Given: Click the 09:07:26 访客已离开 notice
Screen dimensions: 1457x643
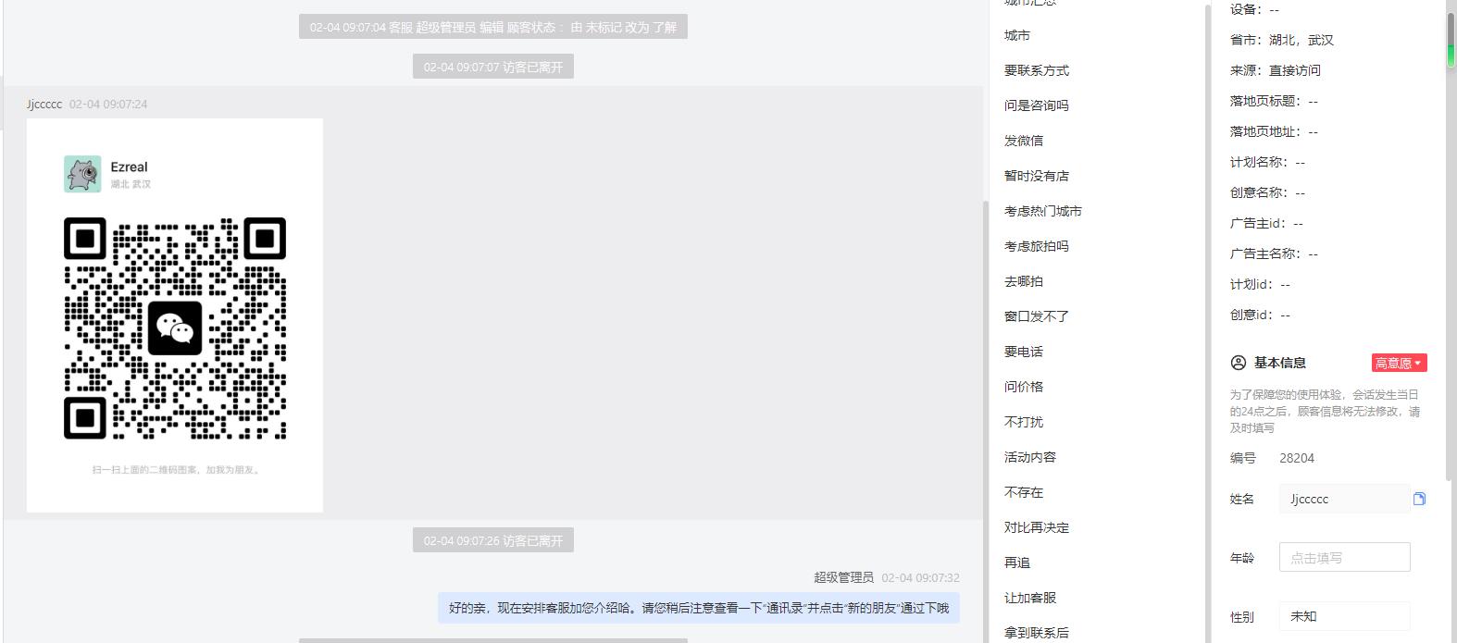Looking at the screenshot, I should (493, 540).
